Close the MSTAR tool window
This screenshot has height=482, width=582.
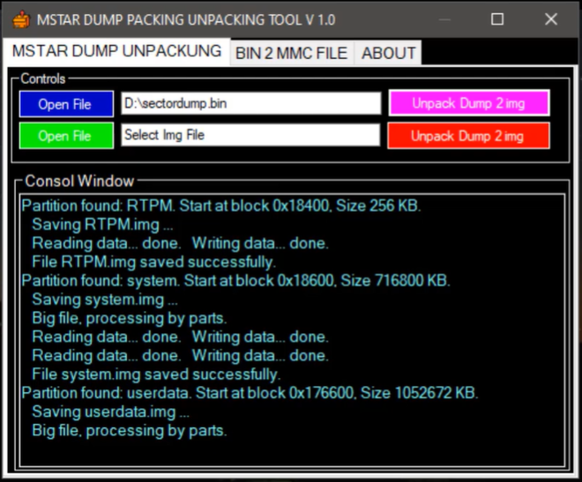551,19
